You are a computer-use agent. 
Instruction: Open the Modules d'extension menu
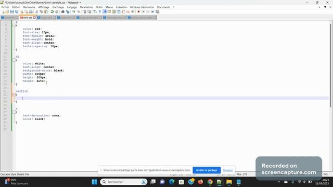tap(142, 7)
